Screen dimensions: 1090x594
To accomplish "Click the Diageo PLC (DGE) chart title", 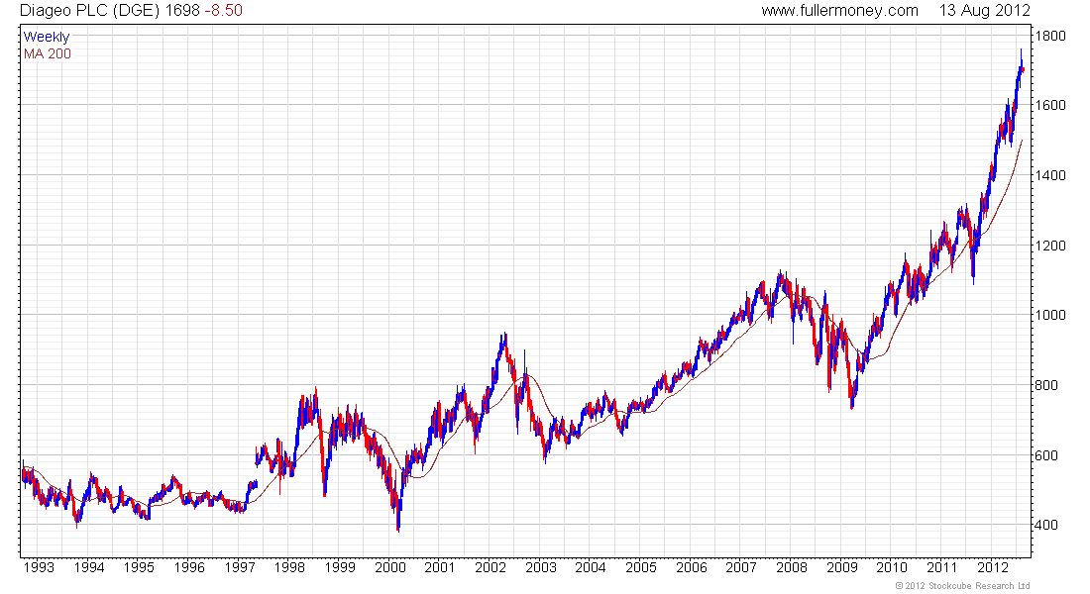I will pyautogui.click(x=90, y=11).
